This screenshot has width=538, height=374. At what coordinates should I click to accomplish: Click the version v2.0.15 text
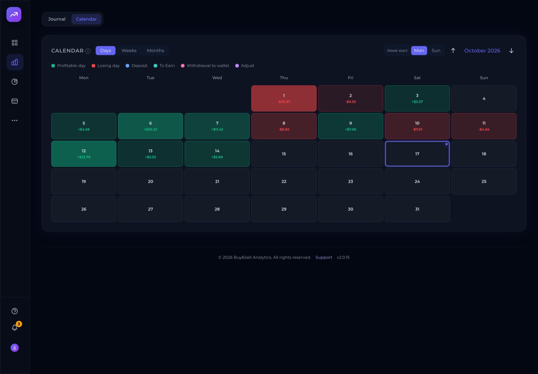(x=343, y=257)
